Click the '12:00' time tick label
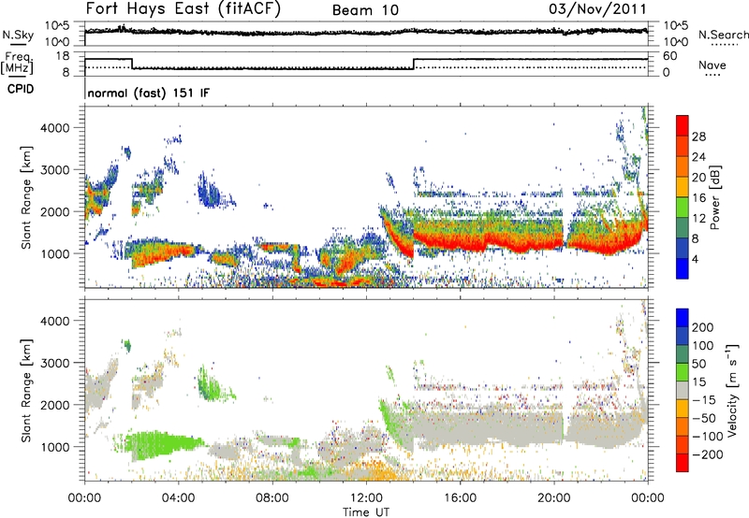Screen dimensions: 749x518 coord(366,498)
